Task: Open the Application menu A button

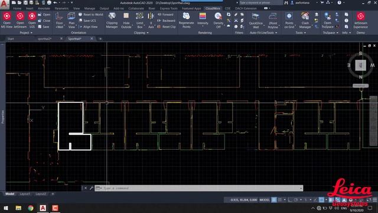Action: point(4,4)
